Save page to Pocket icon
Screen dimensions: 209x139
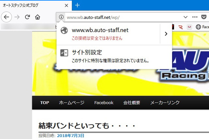click(x=204, y=17)
